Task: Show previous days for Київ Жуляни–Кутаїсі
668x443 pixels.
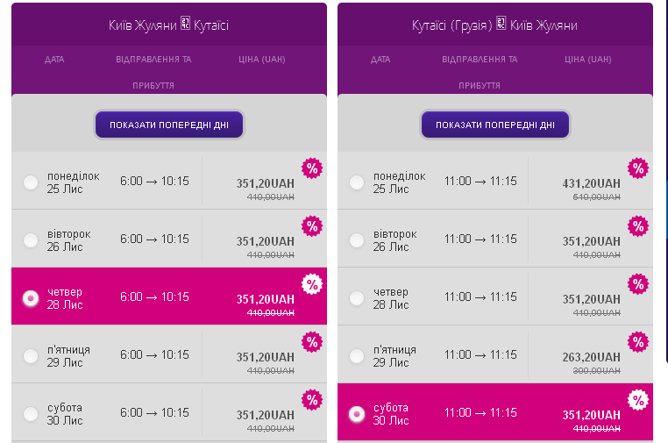Action: 169,125
